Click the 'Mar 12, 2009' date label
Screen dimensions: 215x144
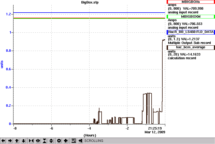155,132
